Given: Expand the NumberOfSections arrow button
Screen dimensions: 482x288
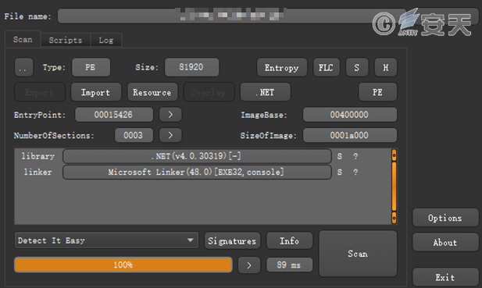Looking at the screenshot, I should click(x=170, y=135).
